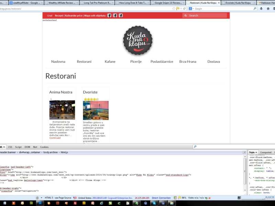Open the Downloads arrow button

(x=261, y=9)
